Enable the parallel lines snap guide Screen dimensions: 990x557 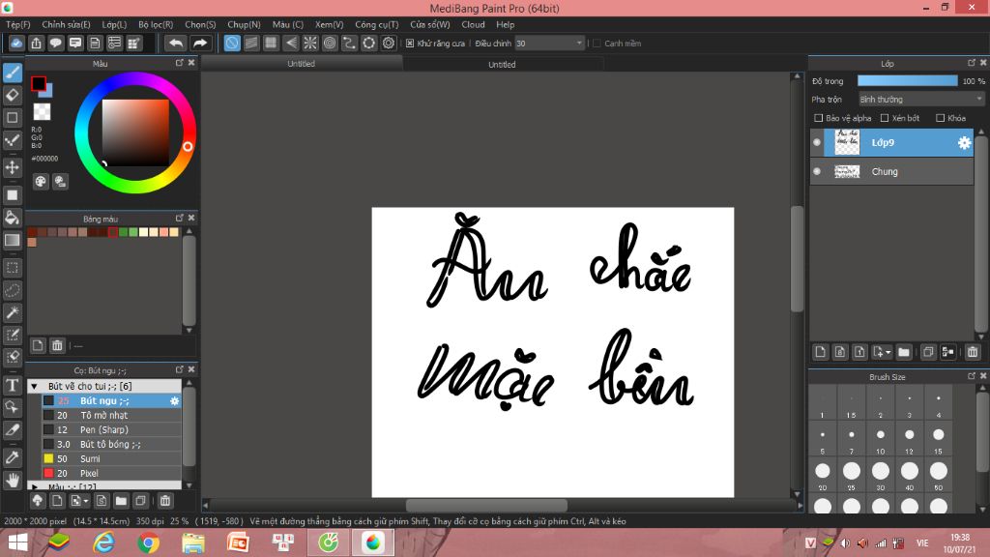pyautogui.click(x=251, y=43)
